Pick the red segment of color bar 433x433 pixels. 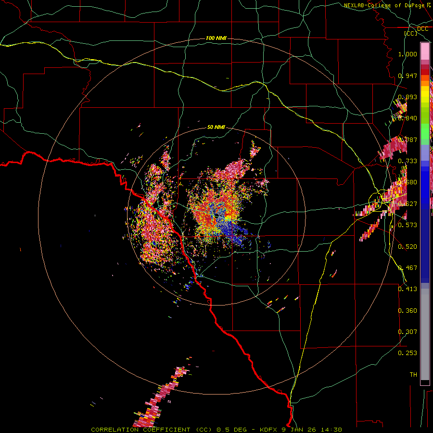point(425,72)
